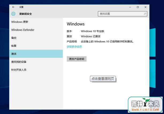Click the 版本 label
The image size is (164, 114).
[69, 31]
